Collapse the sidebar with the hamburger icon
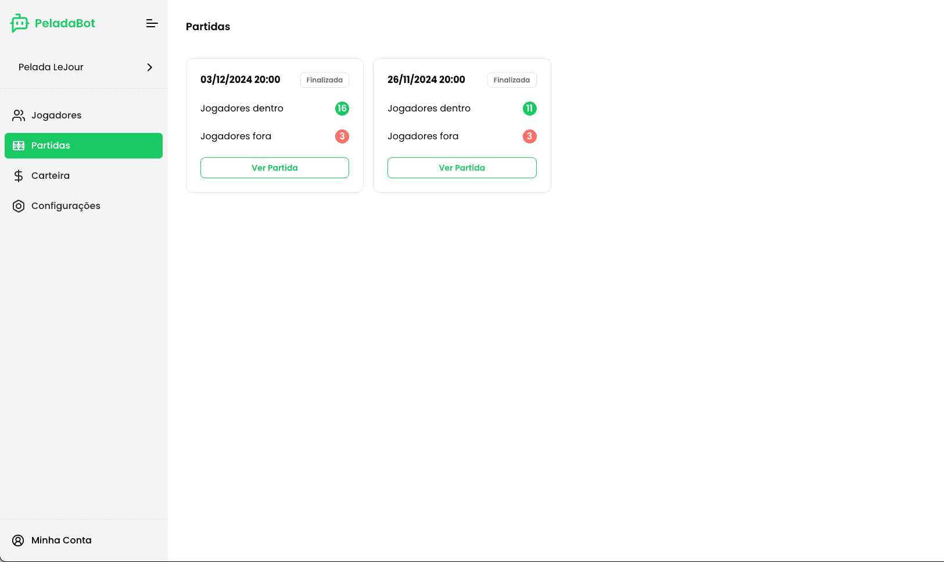The width and height of the screenshot is (944, 562). (x=152, y=23)
